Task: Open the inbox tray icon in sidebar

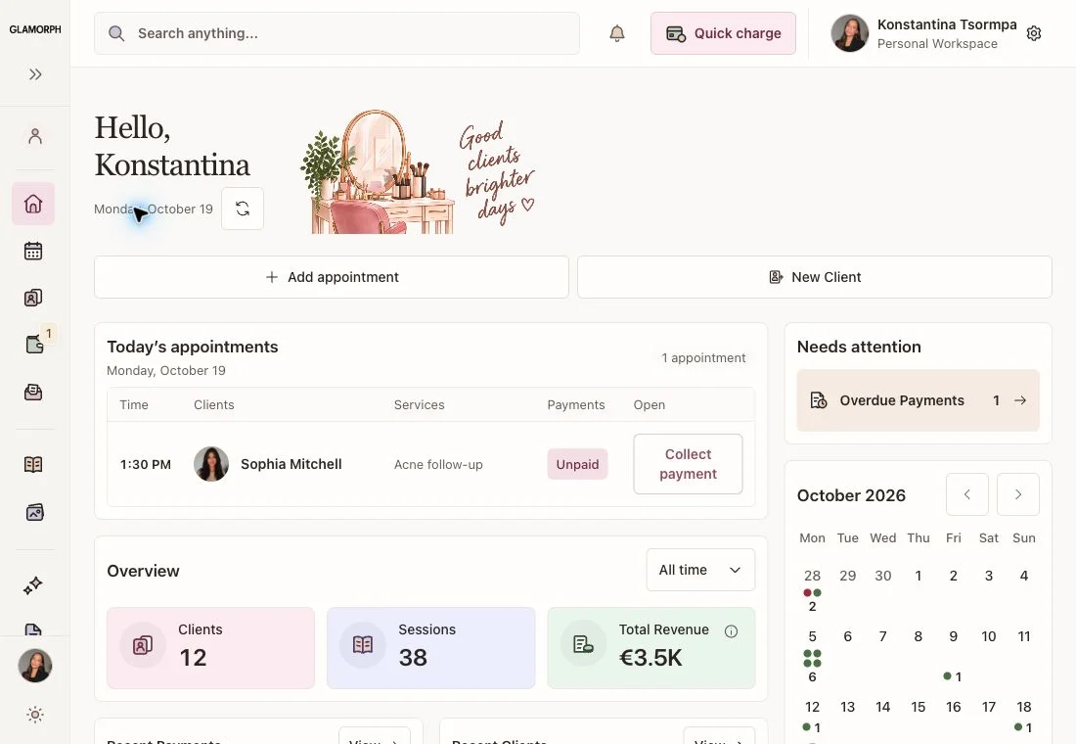Action: pos(33,393)
